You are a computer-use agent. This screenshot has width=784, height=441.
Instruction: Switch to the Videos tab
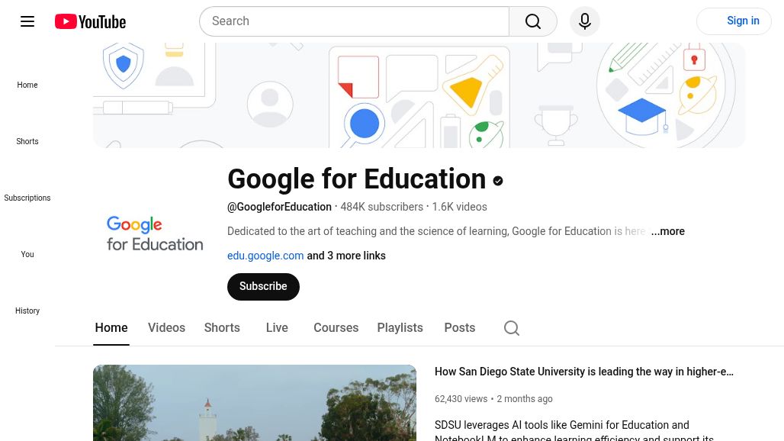pyautogui.click(x=166, y=327)
